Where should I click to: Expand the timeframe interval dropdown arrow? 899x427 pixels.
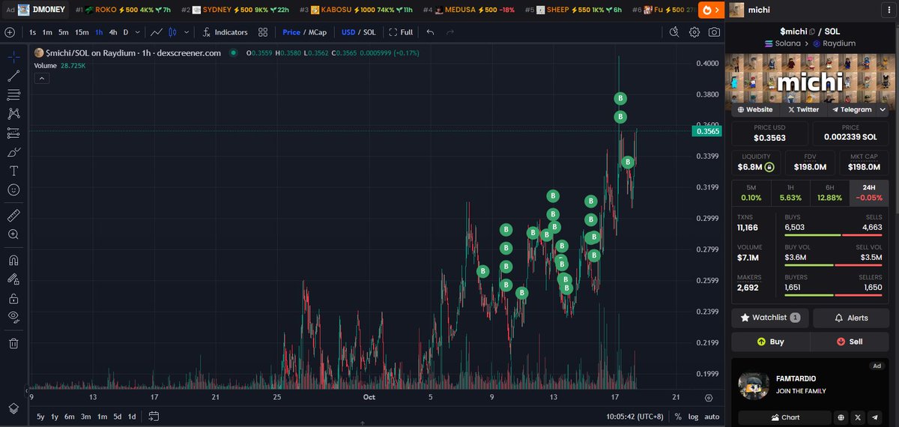coord(138,32)
